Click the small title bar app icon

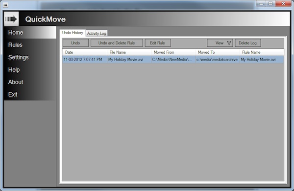(x=5, y=5)
